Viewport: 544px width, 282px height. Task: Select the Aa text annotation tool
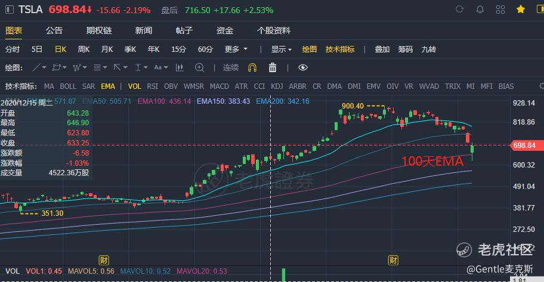[x=158, y=67]
